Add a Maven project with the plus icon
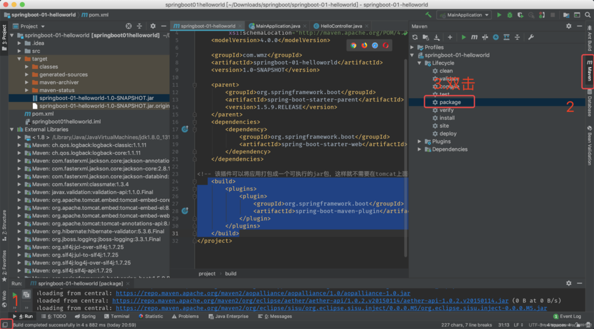This screenshot has width=594, height=329. point(450,37)
